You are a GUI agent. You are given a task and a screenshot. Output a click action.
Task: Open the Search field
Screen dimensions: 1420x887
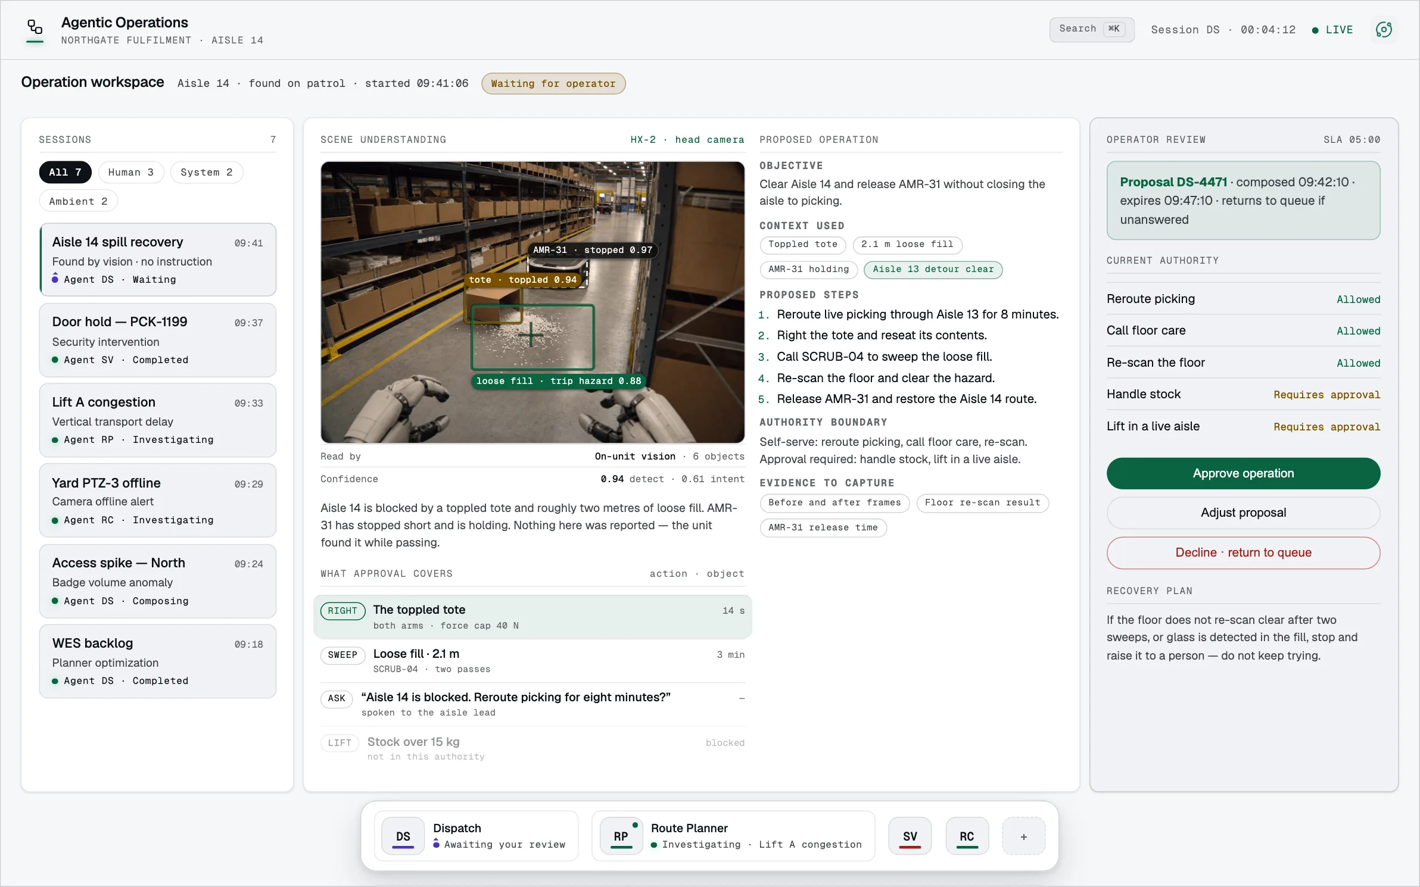click(x=1091, y=29)
